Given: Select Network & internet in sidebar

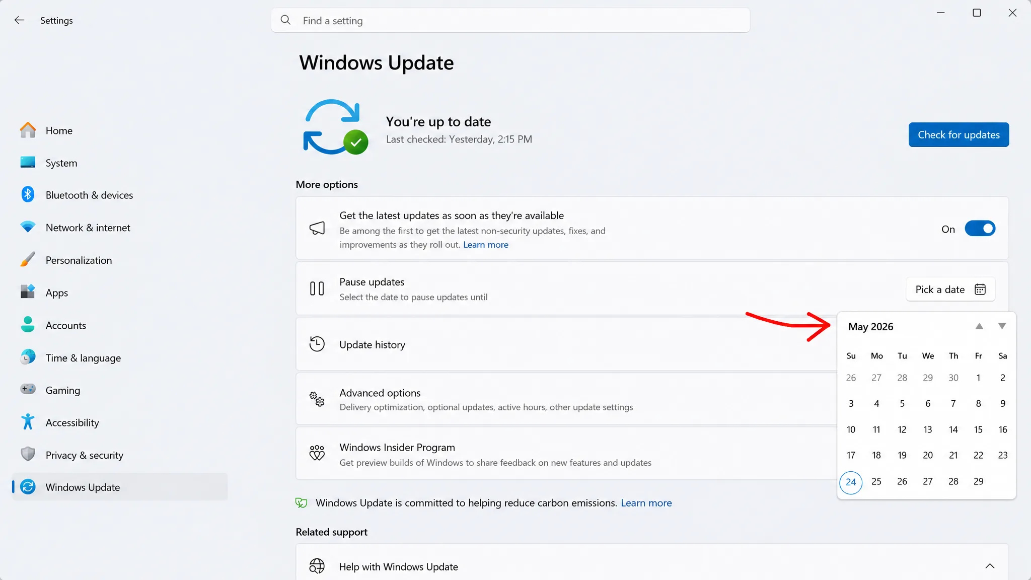Looking at the screenshot, I should (120, 228).
